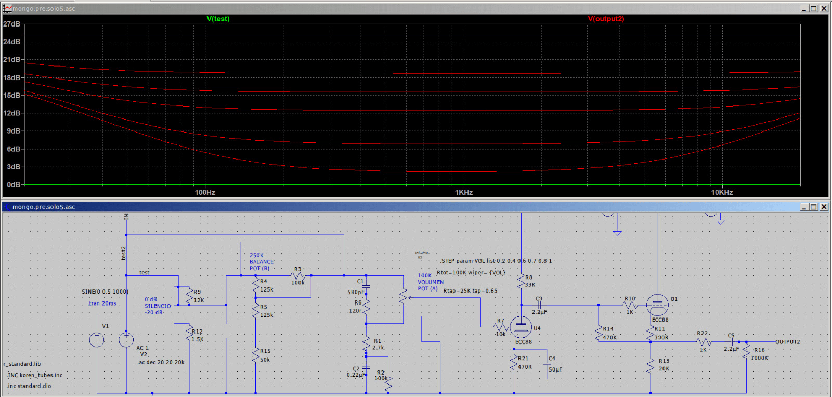Click the R15 50k resistor symbol
832x397 pixels.
tap(255, 355)
